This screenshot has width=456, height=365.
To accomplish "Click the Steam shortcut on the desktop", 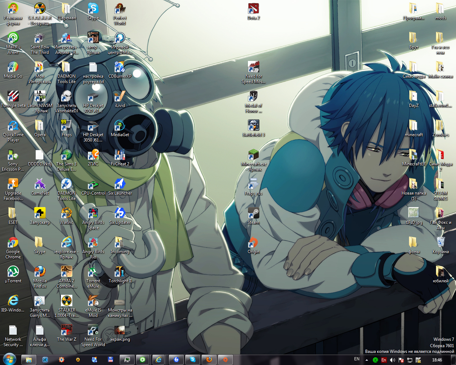I will pos(253,216).
